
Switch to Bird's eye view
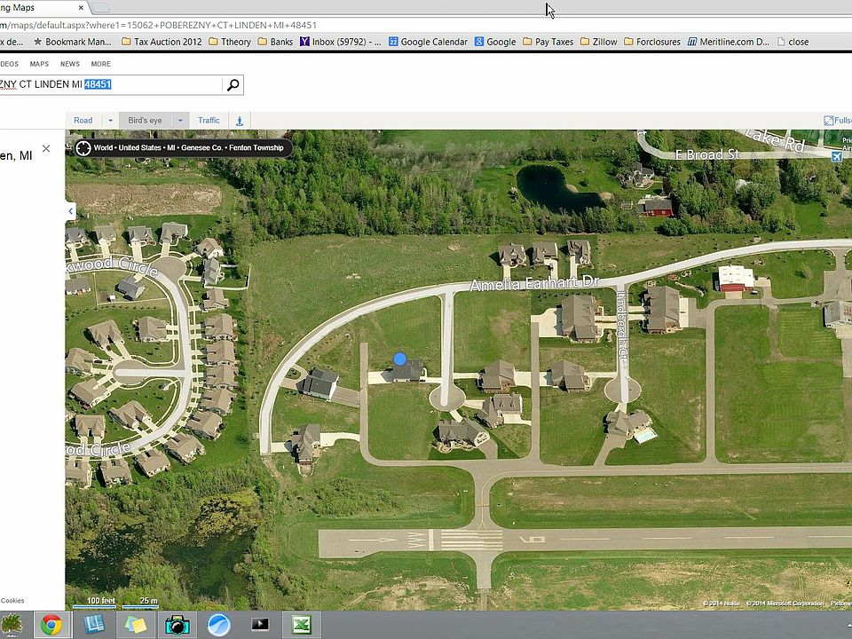(x=145, y=121)
